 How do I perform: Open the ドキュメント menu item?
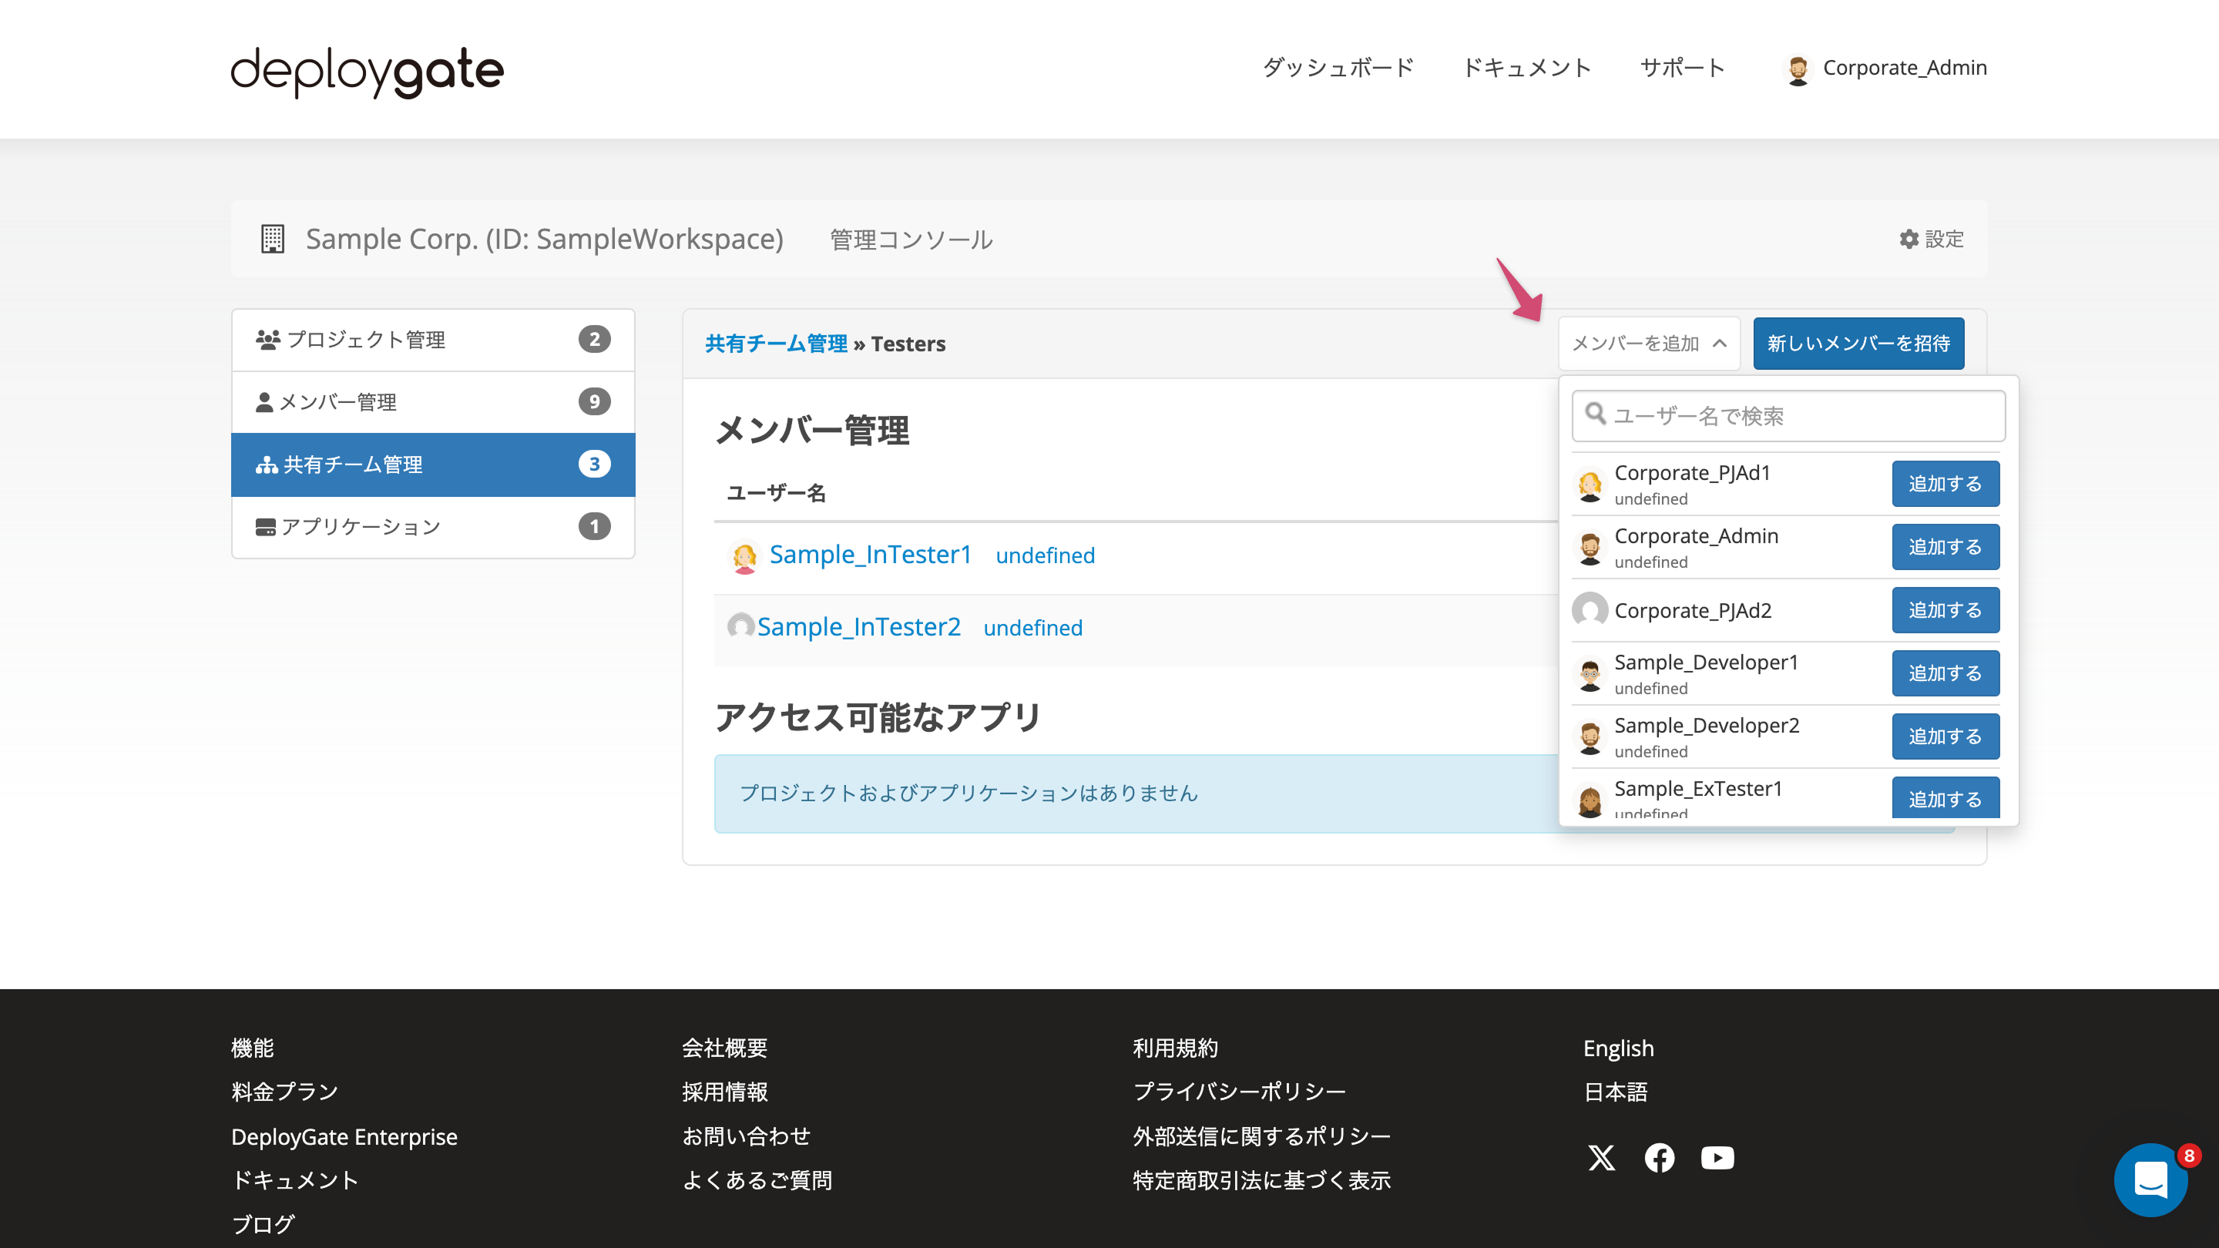[x=1527, y=67]
